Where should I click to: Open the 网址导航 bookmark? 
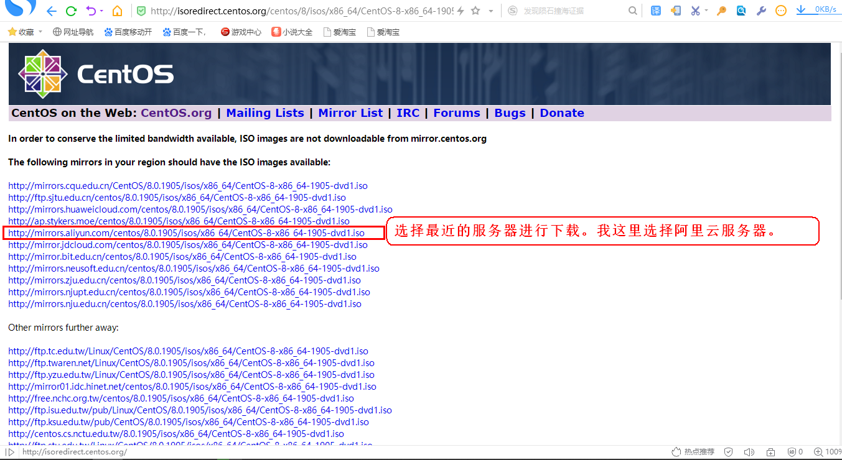pyautogui.click(x=73, y=32)
